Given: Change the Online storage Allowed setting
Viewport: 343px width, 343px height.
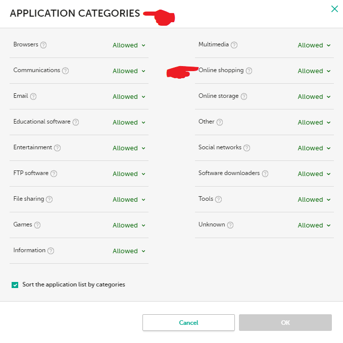Looking at the screenshot, I should (314, 97).
